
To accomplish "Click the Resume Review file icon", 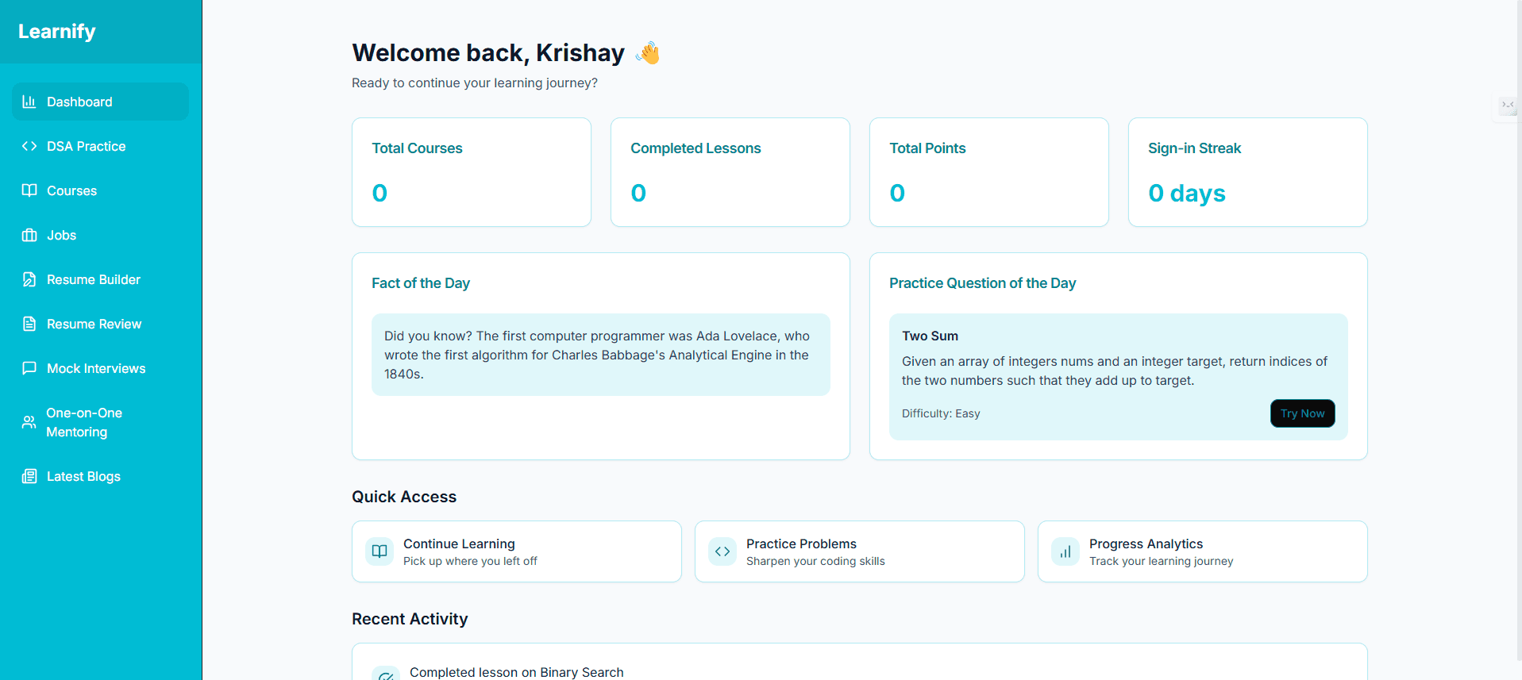I will tap(29, 324).
